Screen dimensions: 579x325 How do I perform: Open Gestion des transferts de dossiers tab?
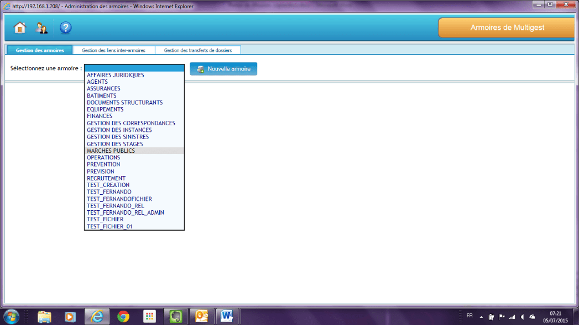(198, 50)
